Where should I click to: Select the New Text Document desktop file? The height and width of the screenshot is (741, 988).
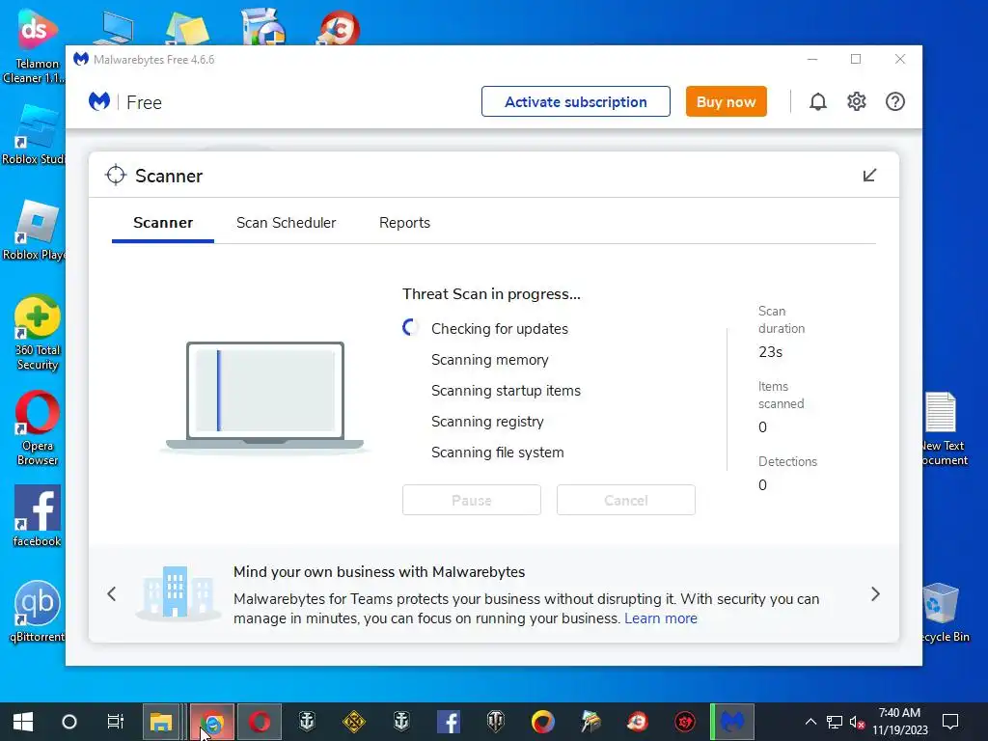coord(943,428)
